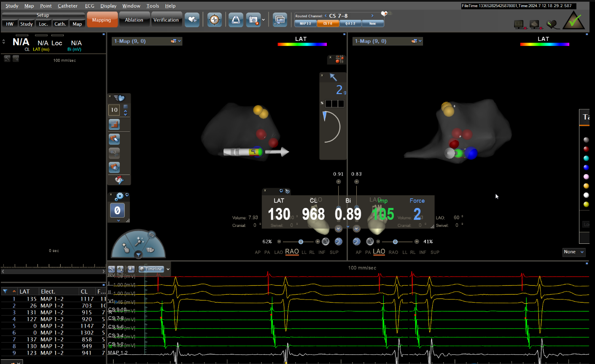Open the Display menu
Viewport: 595px width, 364px height.
[108, 6]
